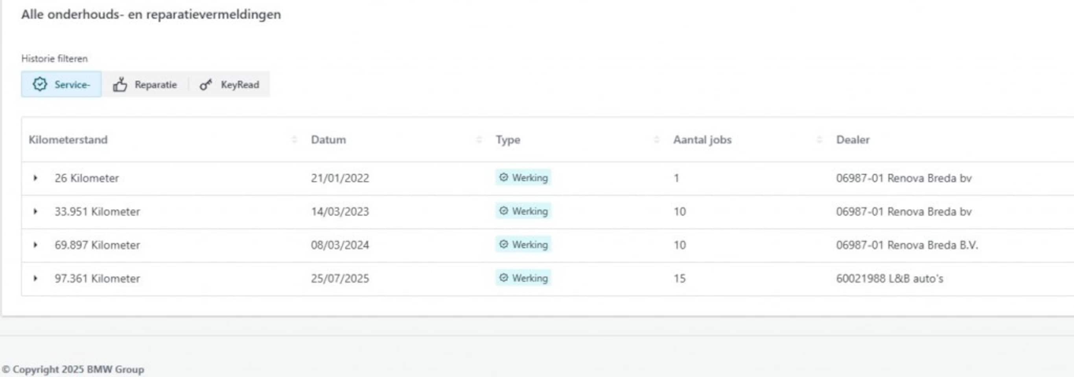Click the Werking badge dated 21/01/2022

[523, 178]
